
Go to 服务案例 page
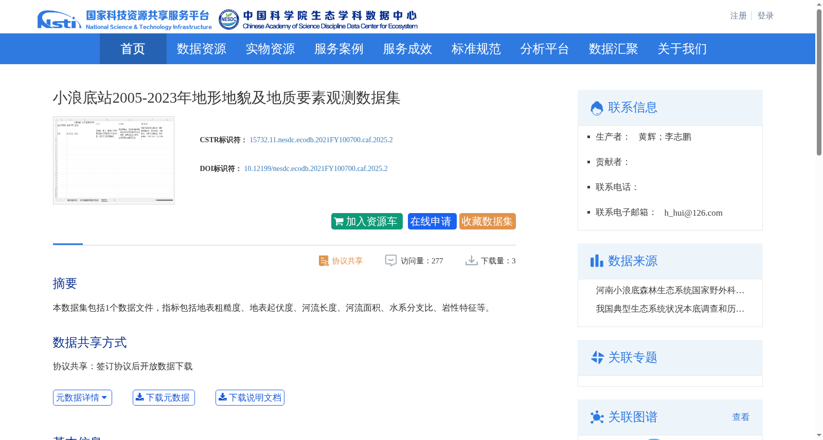[339, 49]
